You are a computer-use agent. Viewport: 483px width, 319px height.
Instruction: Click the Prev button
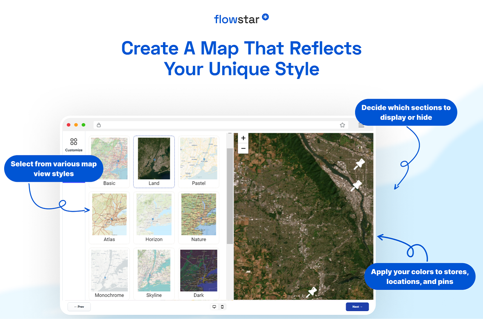coord(79,307)
